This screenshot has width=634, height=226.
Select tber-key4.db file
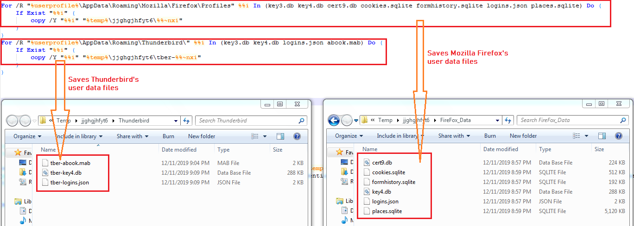[x=66, y=172]
